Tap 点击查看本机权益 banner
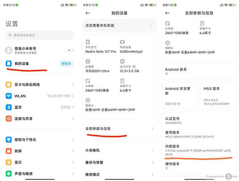Image resolution: width=239 pixels, height=181 pixels. click(120, 25)
